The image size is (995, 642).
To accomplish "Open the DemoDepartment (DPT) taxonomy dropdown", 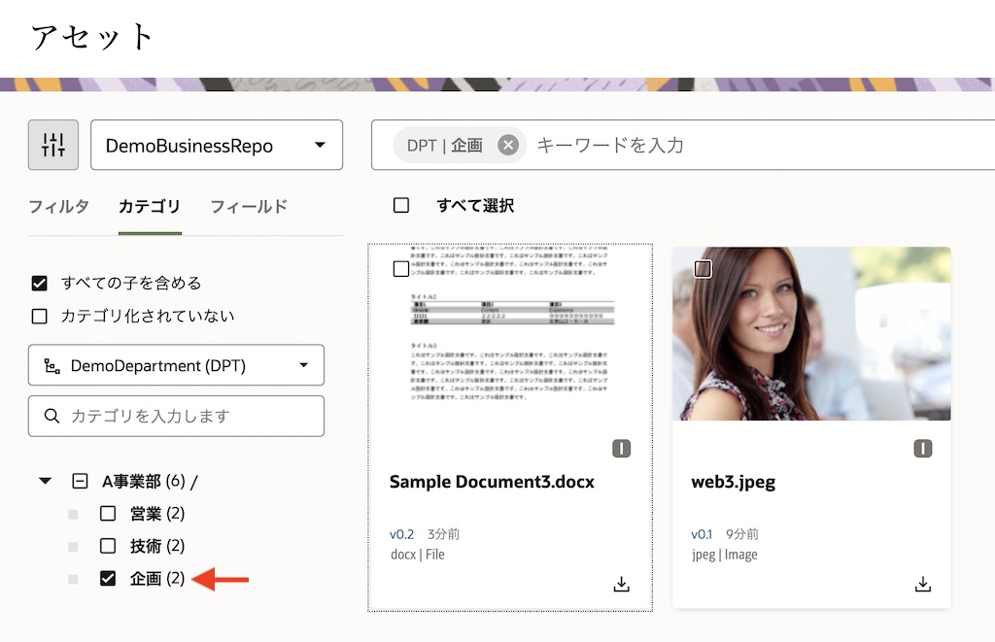I will click(176, 366).
